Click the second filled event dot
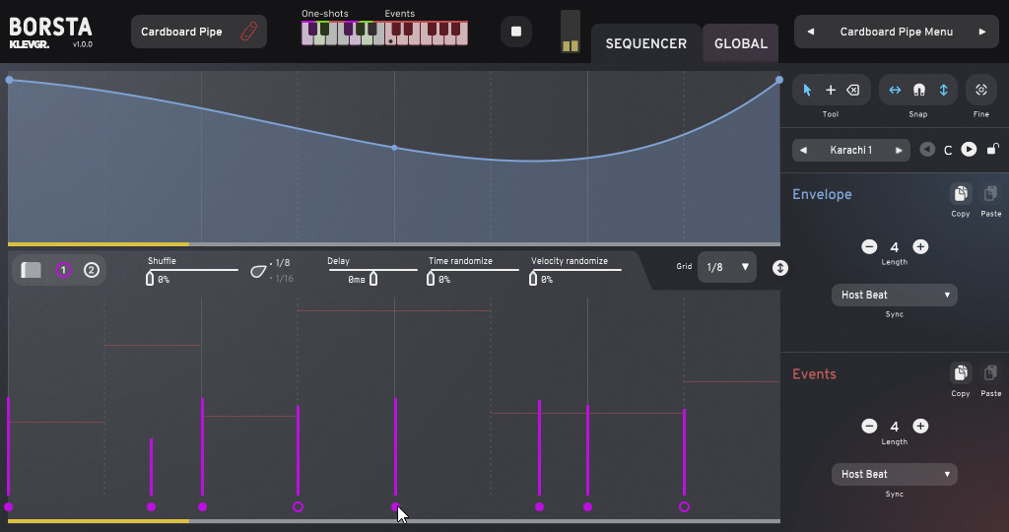 (x=151, y=507)
